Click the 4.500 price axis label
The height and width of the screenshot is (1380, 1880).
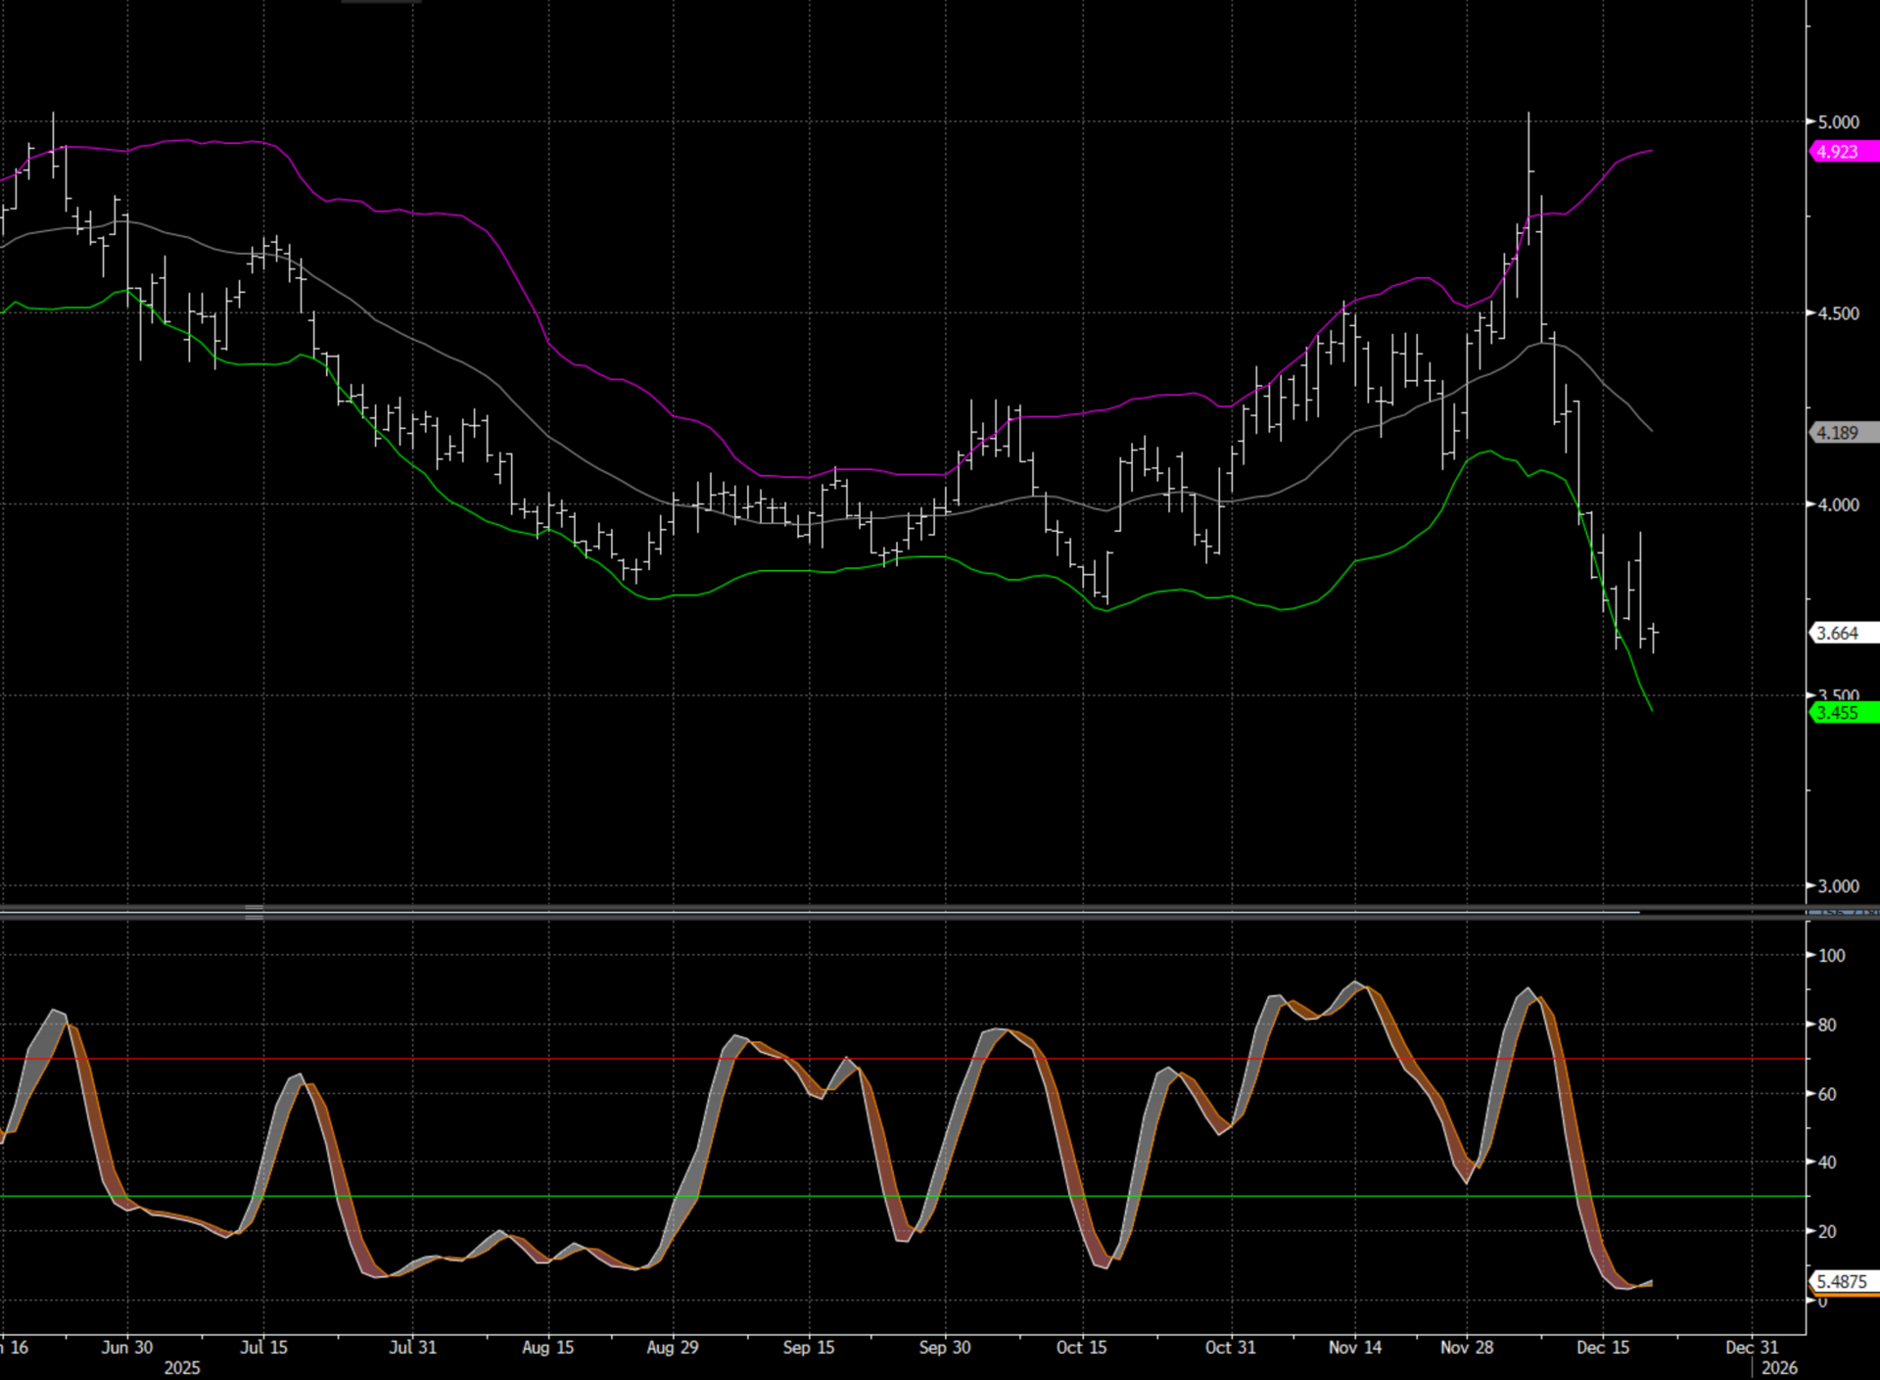pyautogui.click(x=1838, y=313)
